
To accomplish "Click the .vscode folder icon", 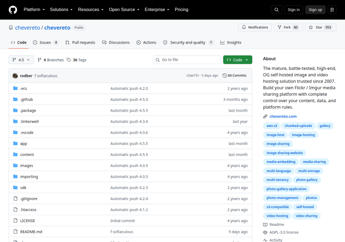I will (15, 132).
